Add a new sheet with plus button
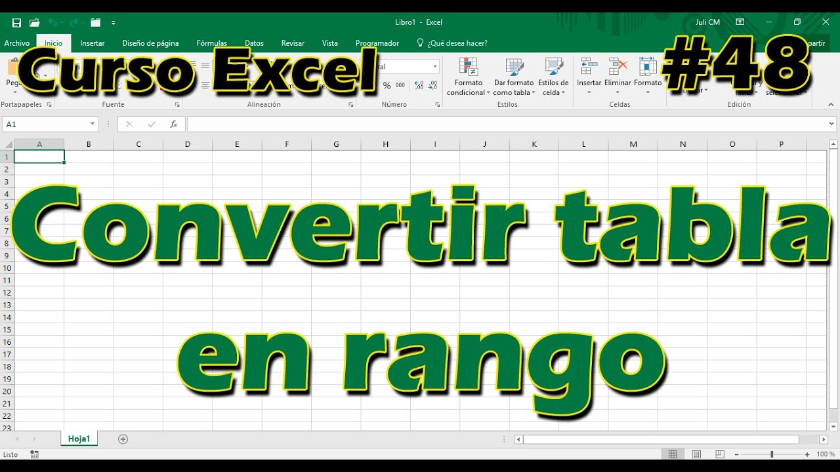 pos(123,439)
